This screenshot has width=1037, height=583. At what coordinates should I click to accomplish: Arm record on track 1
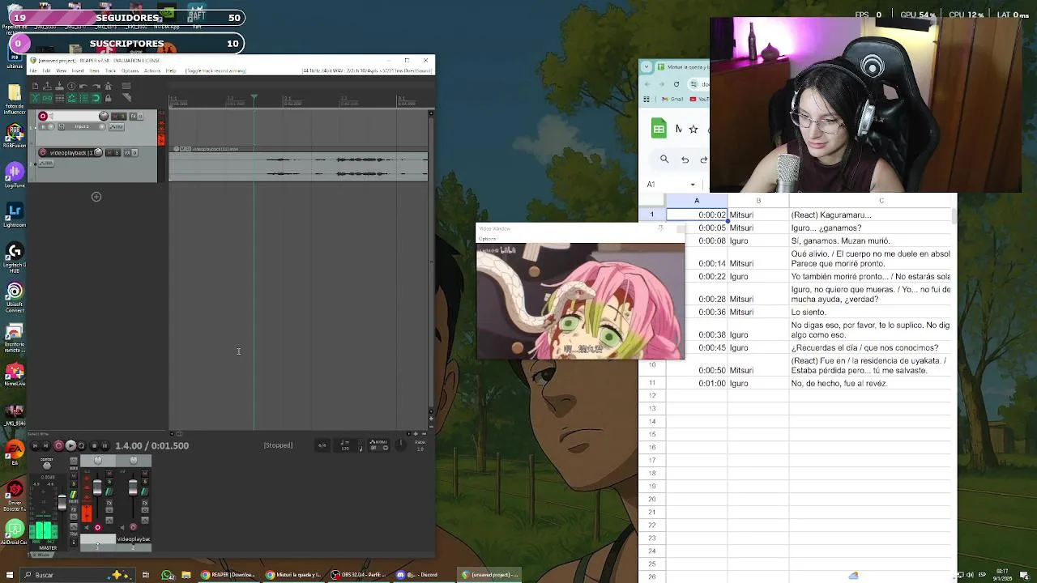pos(43,116)
